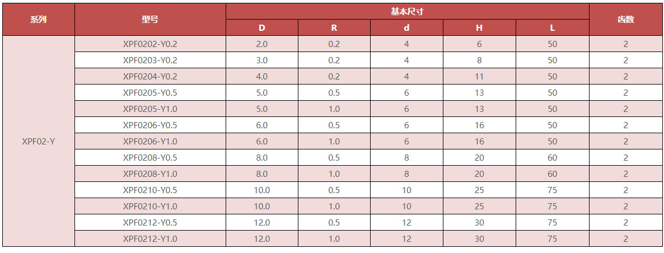The width and height of the screenshot is (664, 253).
Task: Select the H column header
Action: click(479, 27)
